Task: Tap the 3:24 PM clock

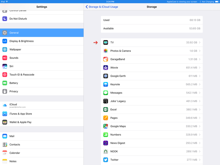Action: coord(110,2)
